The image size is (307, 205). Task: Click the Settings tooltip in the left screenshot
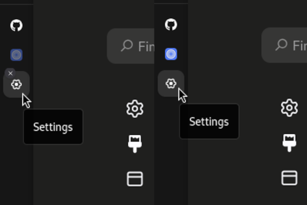coord(53,127)
